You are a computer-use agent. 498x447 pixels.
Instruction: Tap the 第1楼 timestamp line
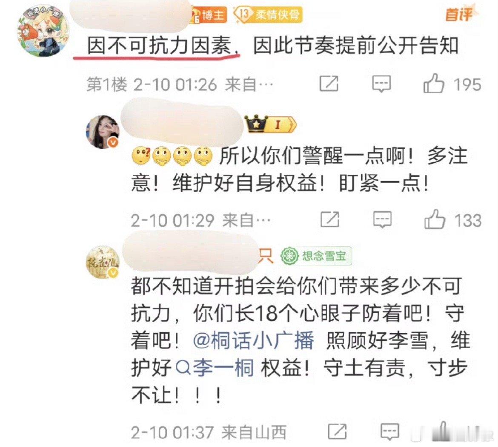(180, 84)
